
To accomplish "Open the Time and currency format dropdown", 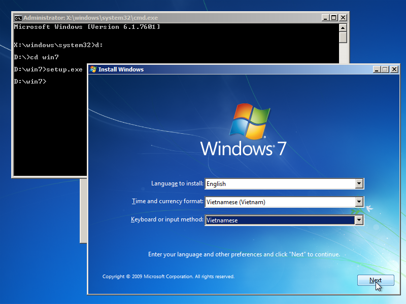I will (x=359, y=202).
